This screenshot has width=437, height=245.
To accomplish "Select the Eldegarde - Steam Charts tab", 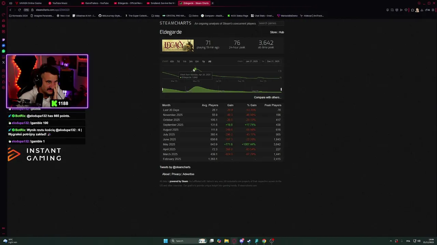I will [x=194, y=3].
